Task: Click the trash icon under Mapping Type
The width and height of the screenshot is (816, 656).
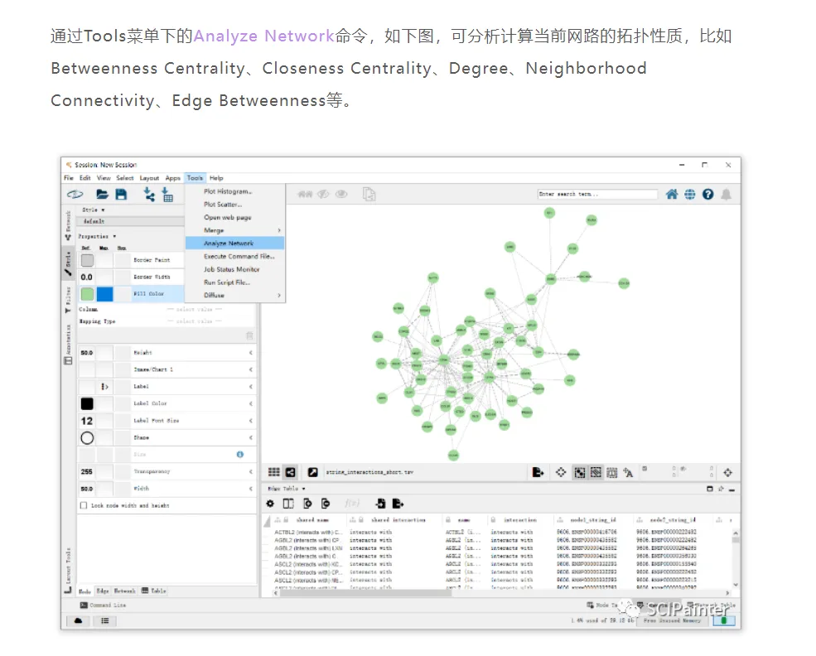Action: (250, 335)
